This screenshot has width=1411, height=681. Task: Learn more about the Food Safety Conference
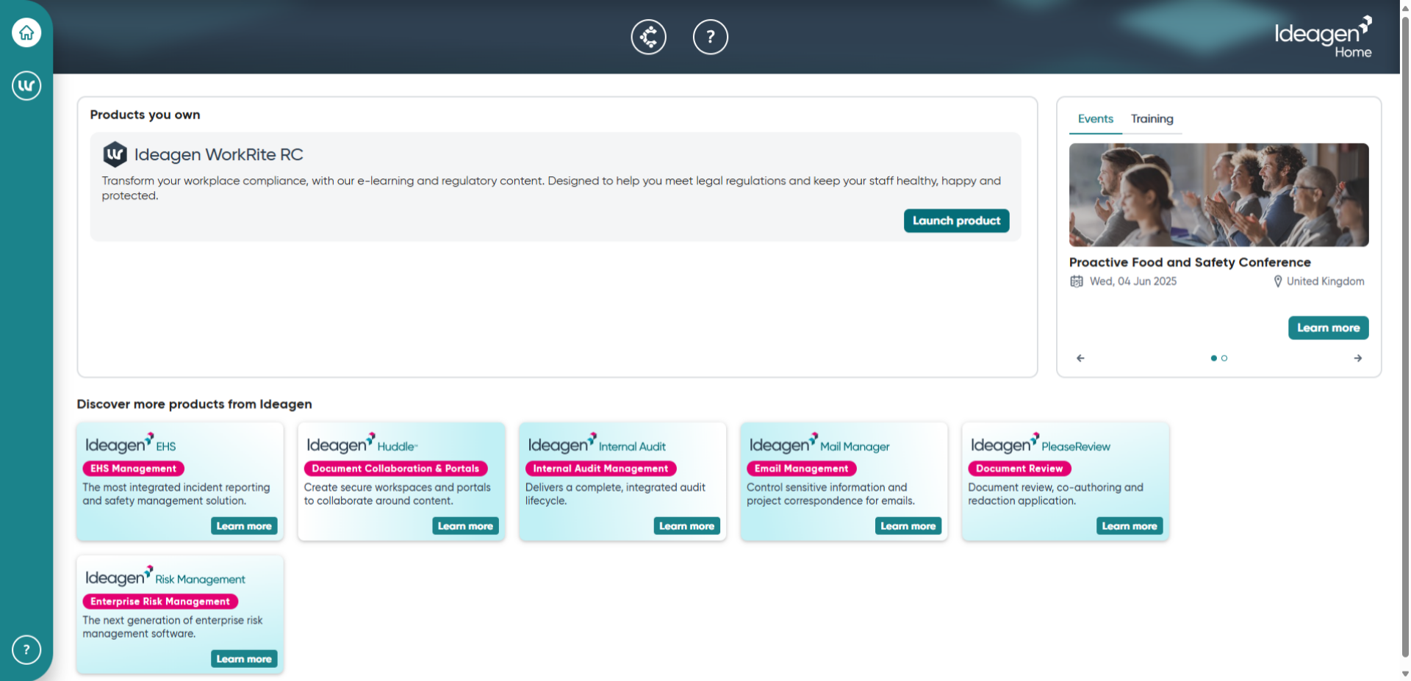click(1328, 328)
